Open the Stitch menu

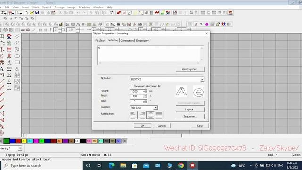pyautogui.click(x=35, y=7)
